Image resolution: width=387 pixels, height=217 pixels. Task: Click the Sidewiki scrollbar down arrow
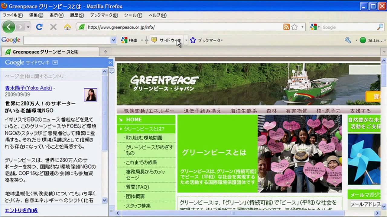pyautogui.click(x=105, y=200)
